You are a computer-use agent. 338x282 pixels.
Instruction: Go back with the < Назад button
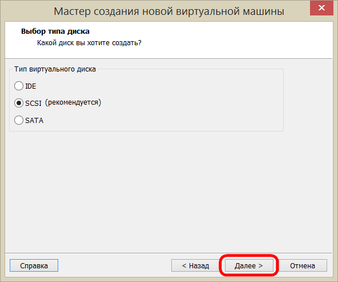(195, 265)
